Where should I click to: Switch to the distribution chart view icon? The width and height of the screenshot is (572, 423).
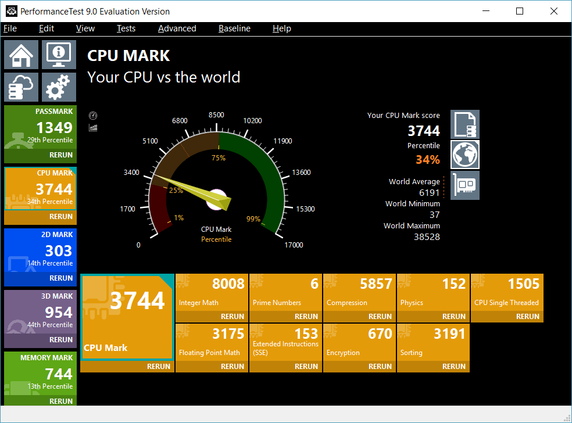(93, 128)
